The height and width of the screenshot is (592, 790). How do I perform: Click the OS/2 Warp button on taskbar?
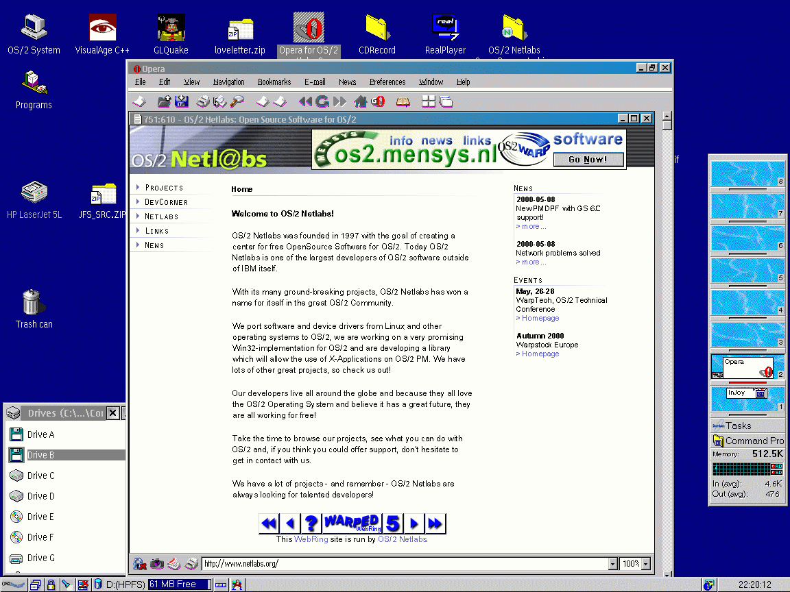coord(13,584)
